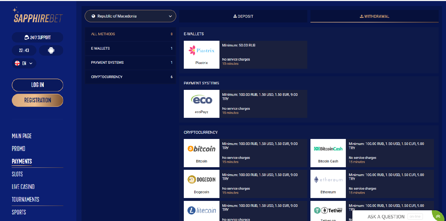Expand the Republic of Macedonia country dropdown
Image resolution: width=446 pixels, height=221 pixels.
point(130,16)
